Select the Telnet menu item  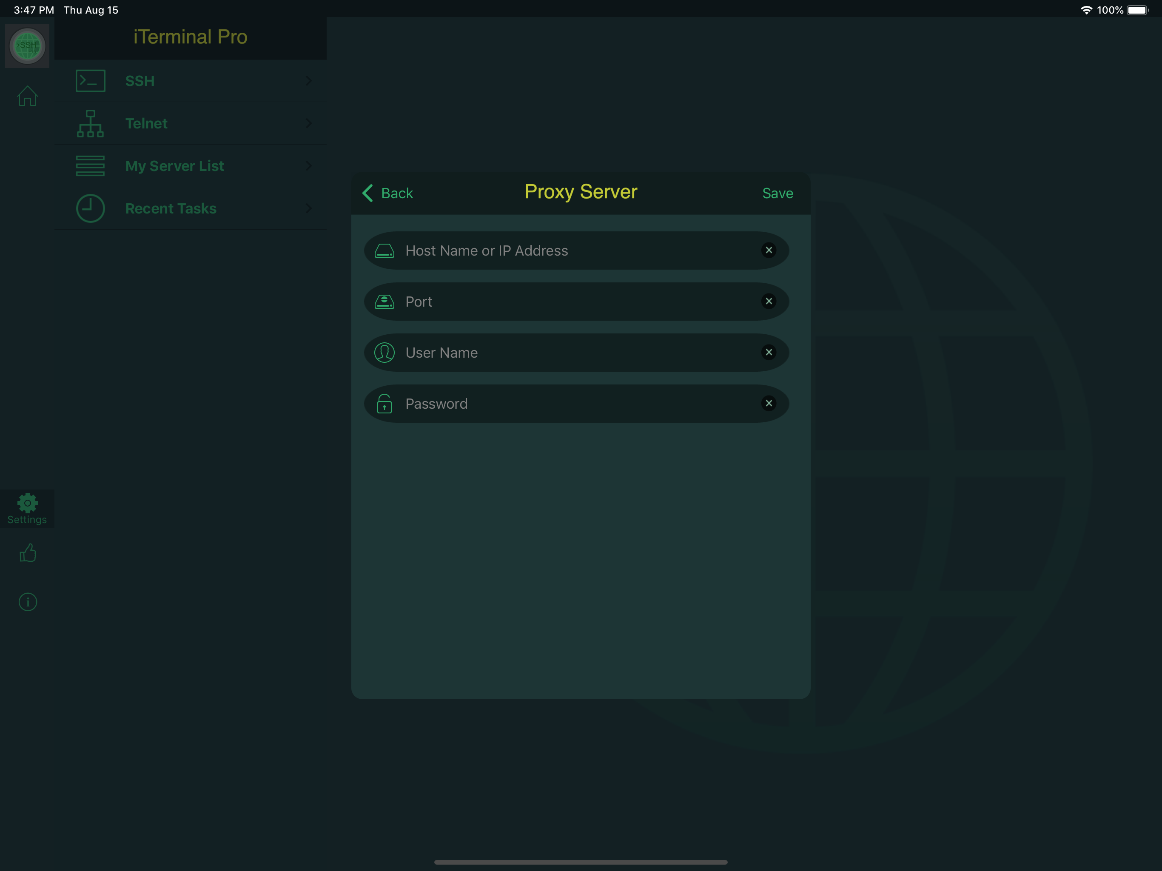tap(147, 123)
